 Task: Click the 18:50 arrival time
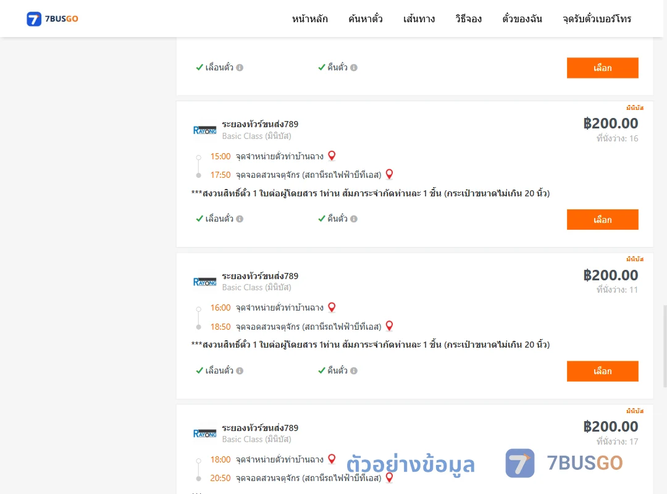(220, 327)
